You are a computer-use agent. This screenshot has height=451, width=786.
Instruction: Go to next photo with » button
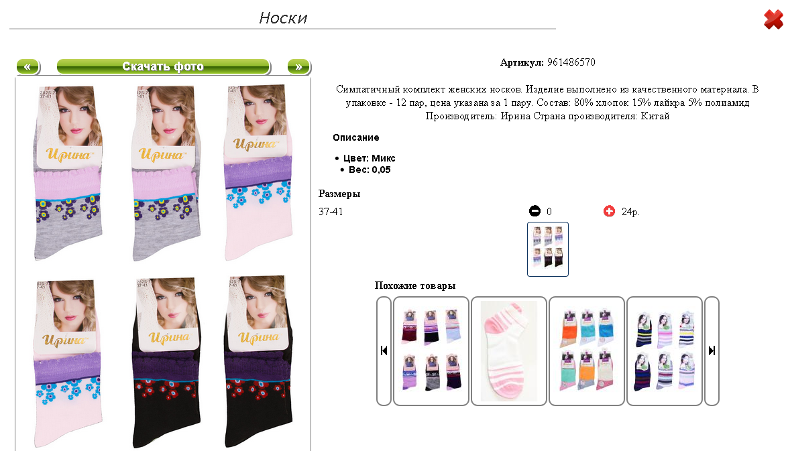click(x=299, y=66)
